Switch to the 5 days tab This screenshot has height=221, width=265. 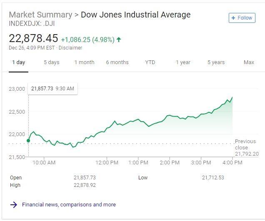point(51,62)
